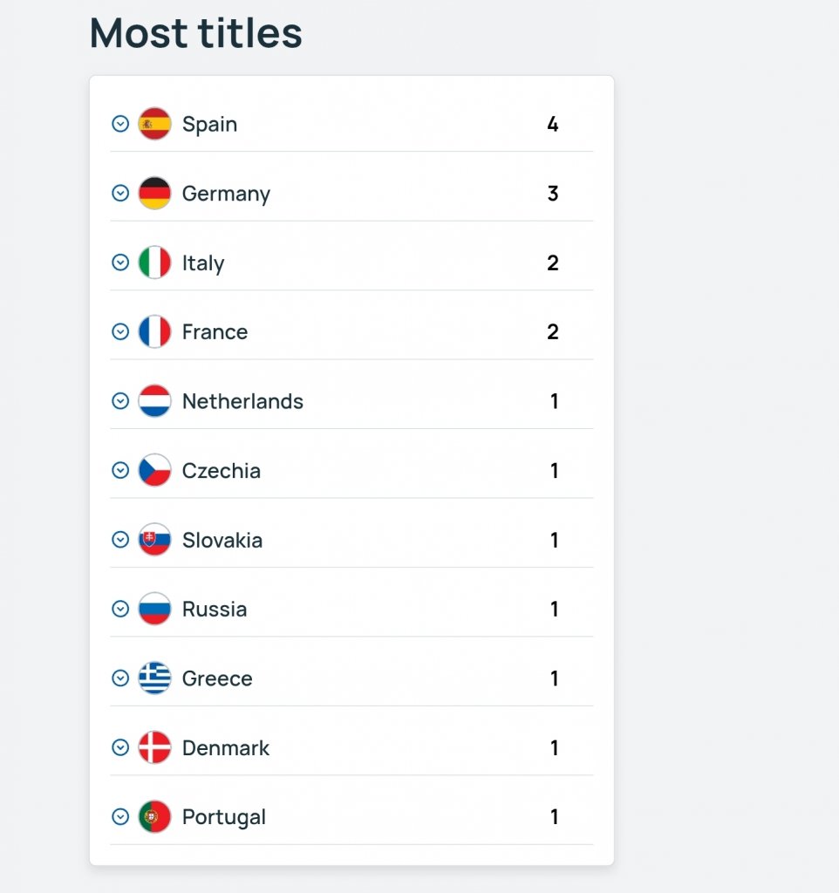Expand the Russia row chevron
The width and height of the screenshot is (839, 893).
coord(120,609)
